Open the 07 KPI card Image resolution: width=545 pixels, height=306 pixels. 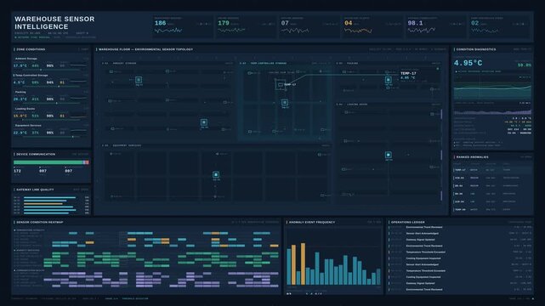309,26
